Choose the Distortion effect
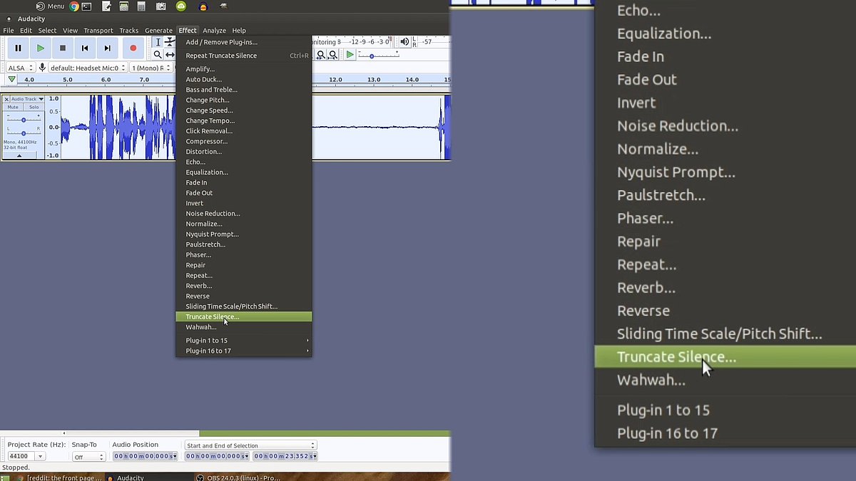The width and height of the screenshot is (856, 481). tap(244, 152)
